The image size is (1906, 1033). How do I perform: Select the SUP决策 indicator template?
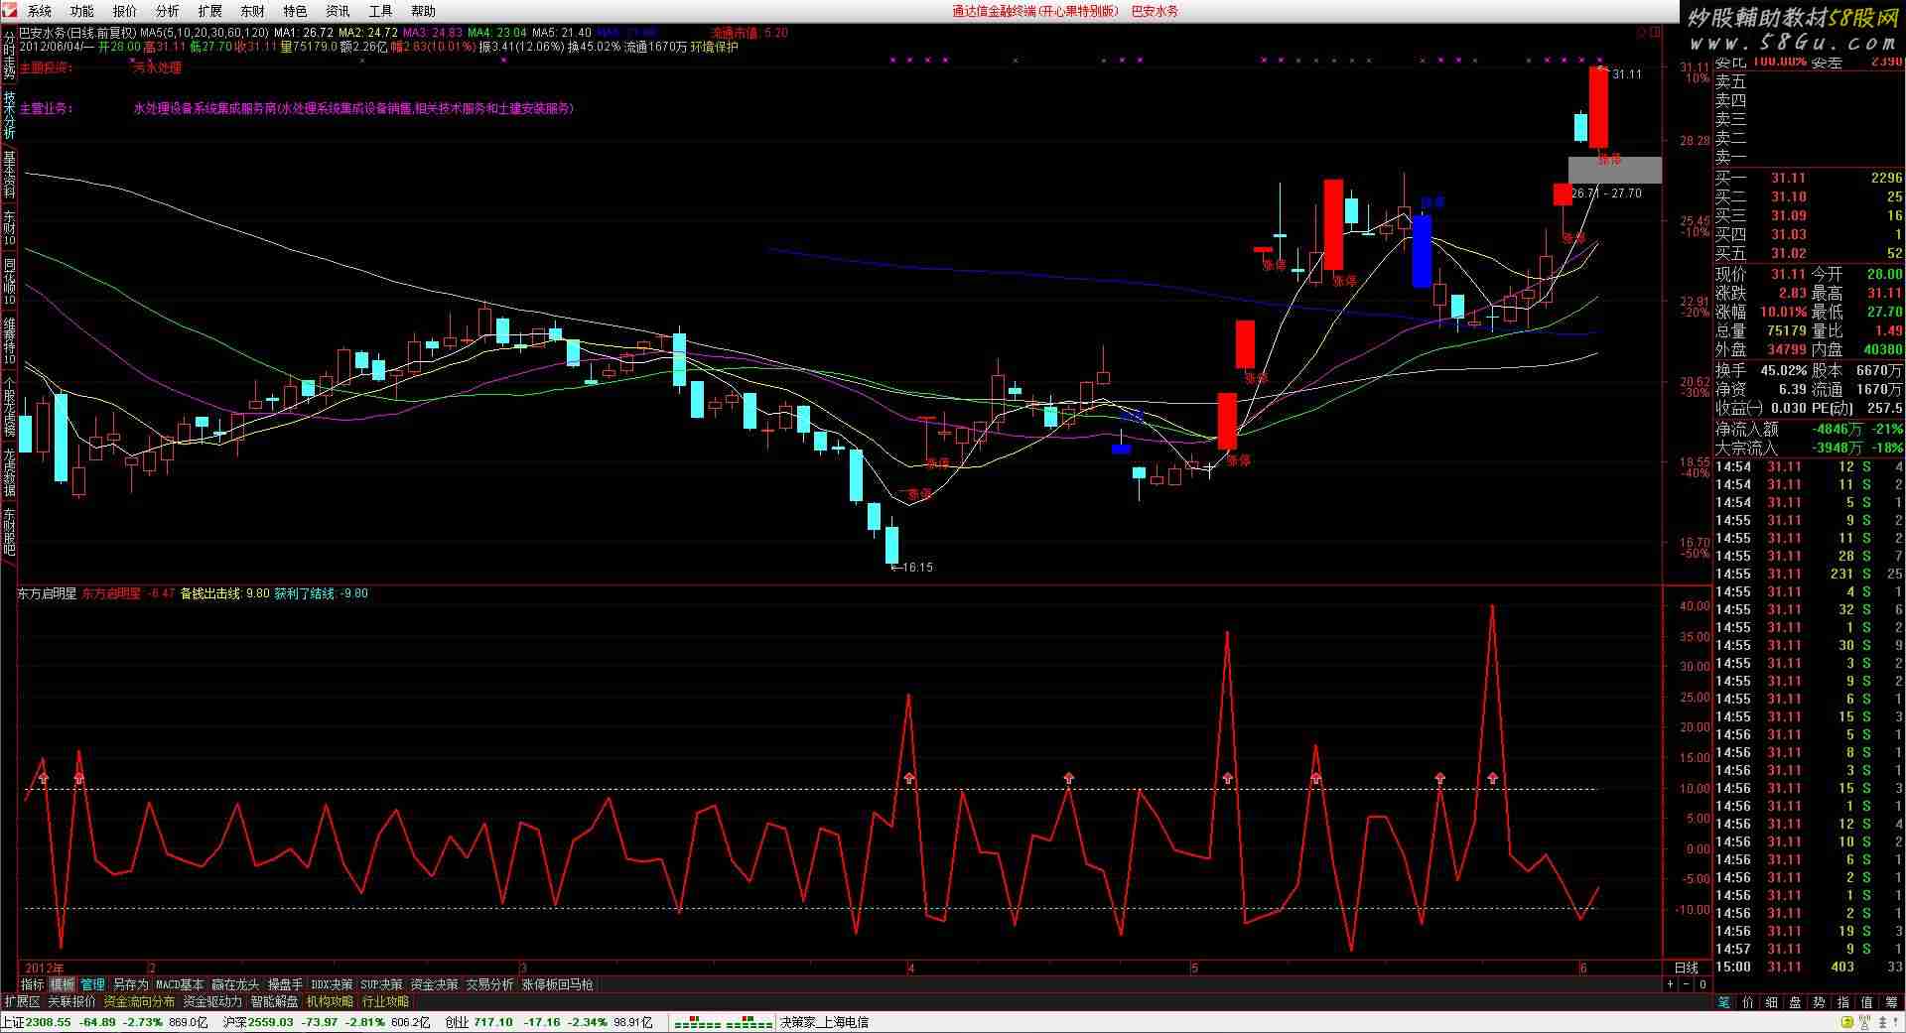point(381,984)
